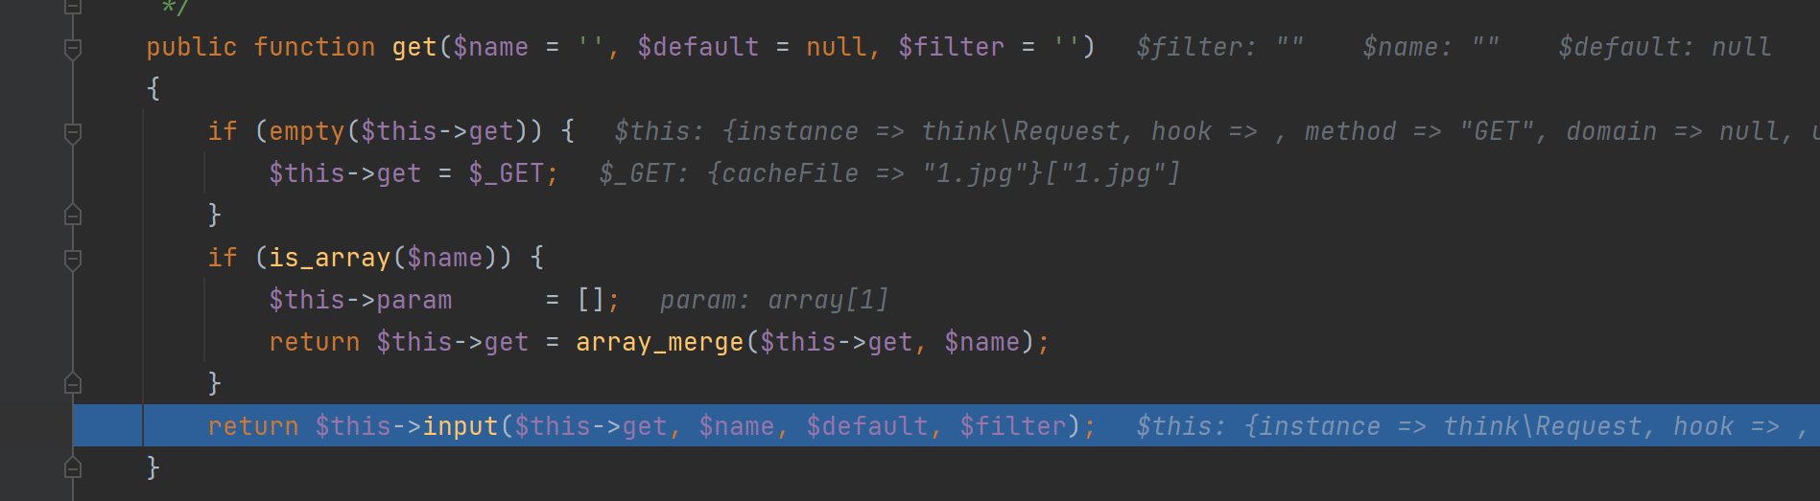Click fold end marker at function's closing brace
The height and width of the screenshot is (501, 1820).
pos(72,467)
